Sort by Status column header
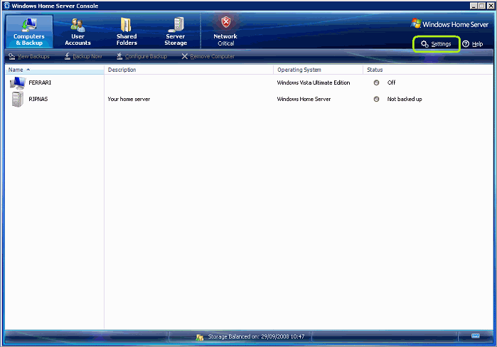 click(428, 70)
